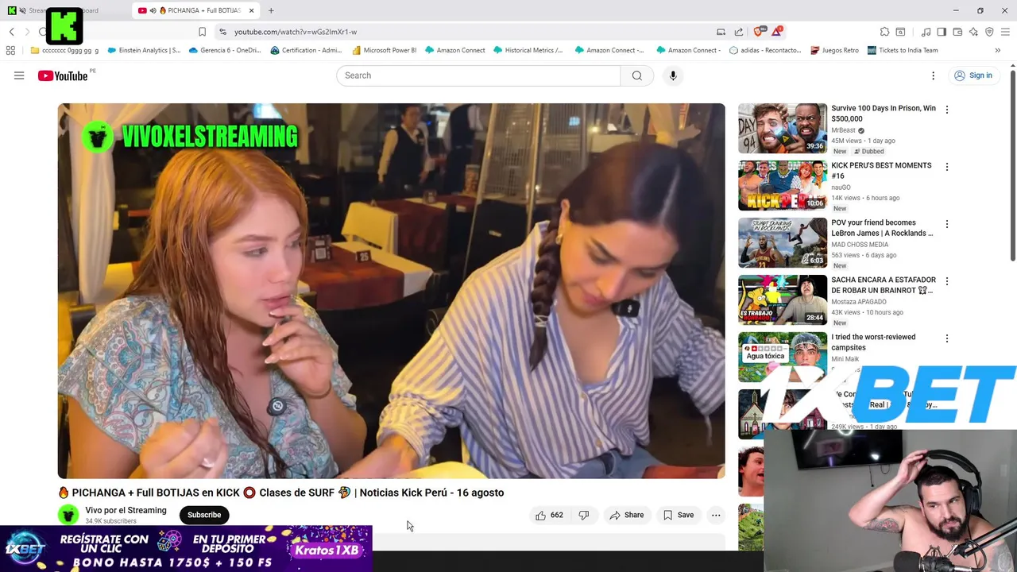Image resolution: width=1017 pixels, height=572 pixels.
Task: Open Brave Shields lion icon
Action: coord(759,32)
